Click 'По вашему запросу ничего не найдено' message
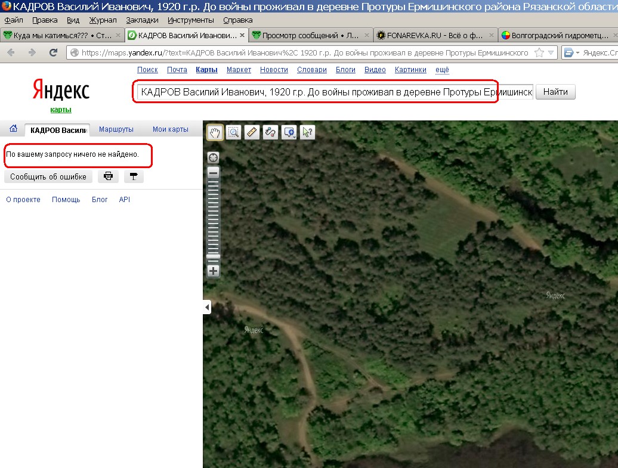The image size is (618, 468). [73, 154]
